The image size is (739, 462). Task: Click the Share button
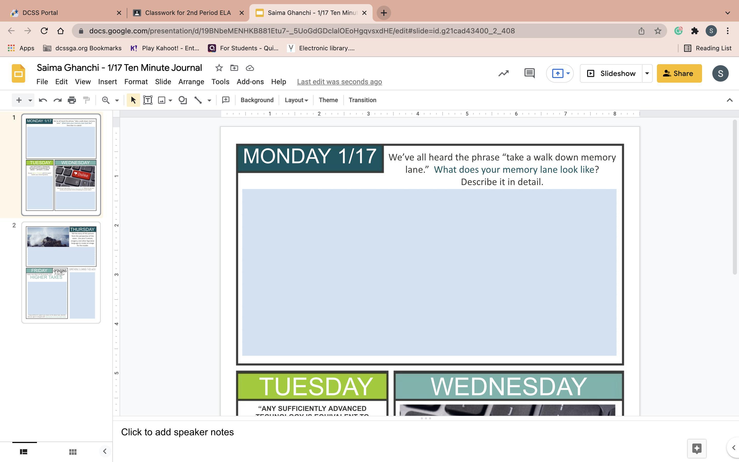[679, 73]
